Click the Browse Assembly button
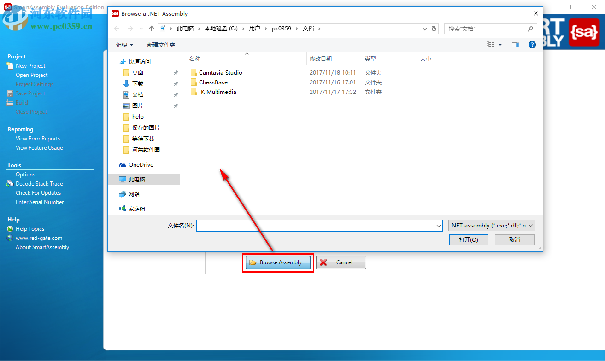Image resolution: width=605 pixels, height=361 pixels. [277, 262]
